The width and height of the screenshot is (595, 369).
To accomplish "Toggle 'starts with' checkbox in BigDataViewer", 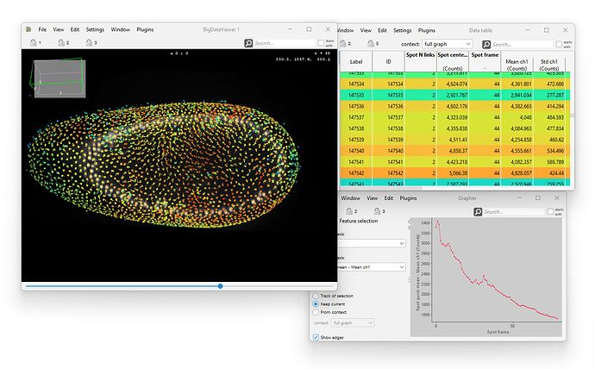I will [x=321, y=43].
